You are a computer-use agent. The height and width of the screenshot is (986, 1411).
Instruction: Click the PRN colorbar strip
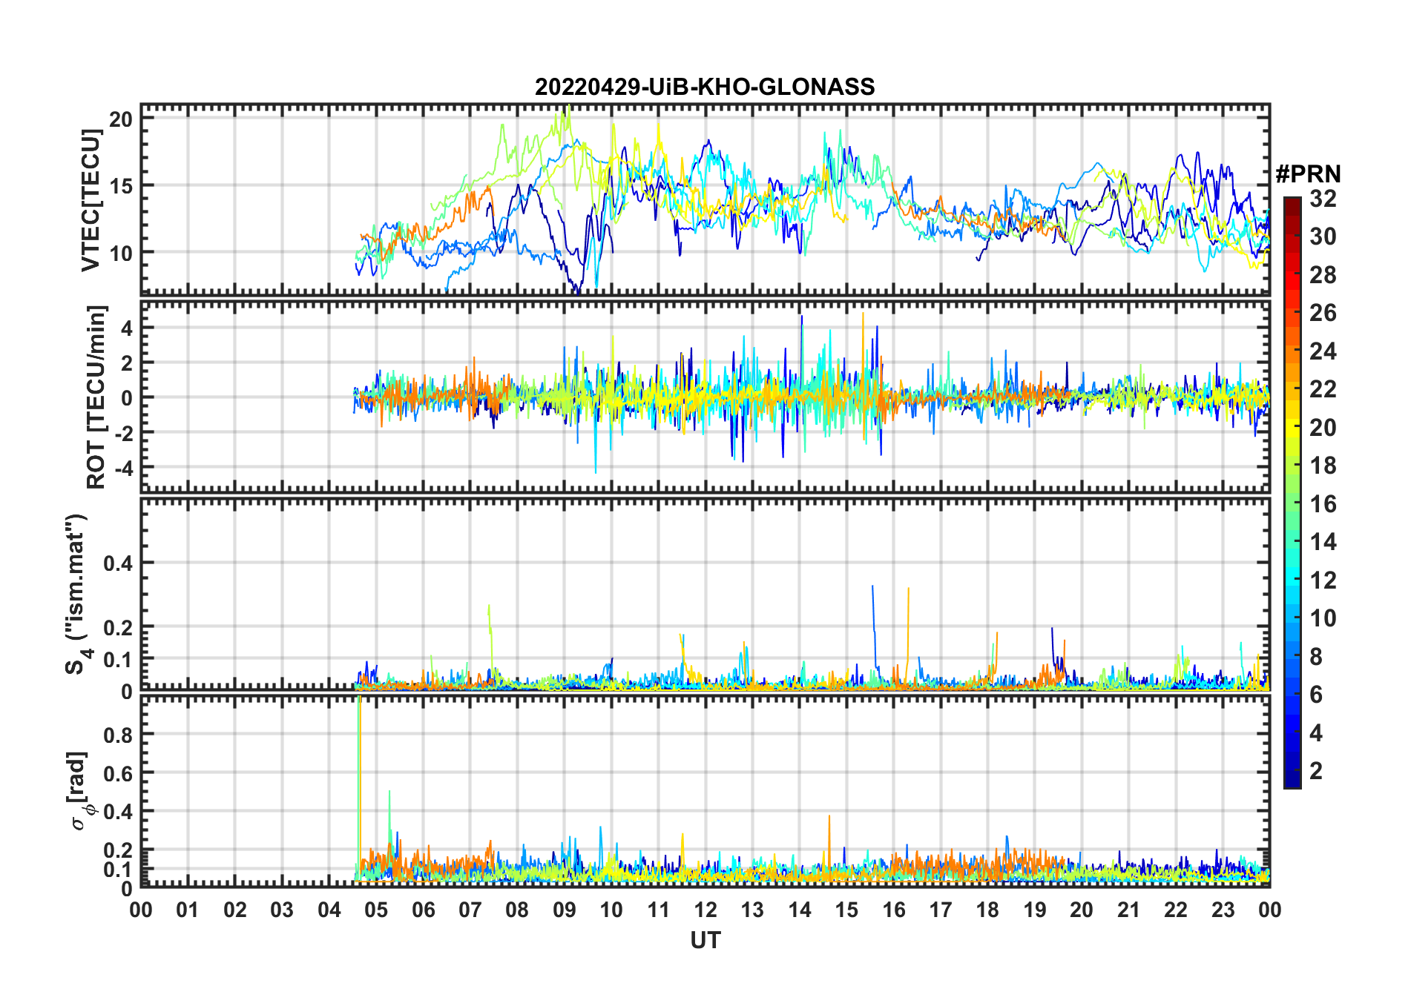[1292, 492]
